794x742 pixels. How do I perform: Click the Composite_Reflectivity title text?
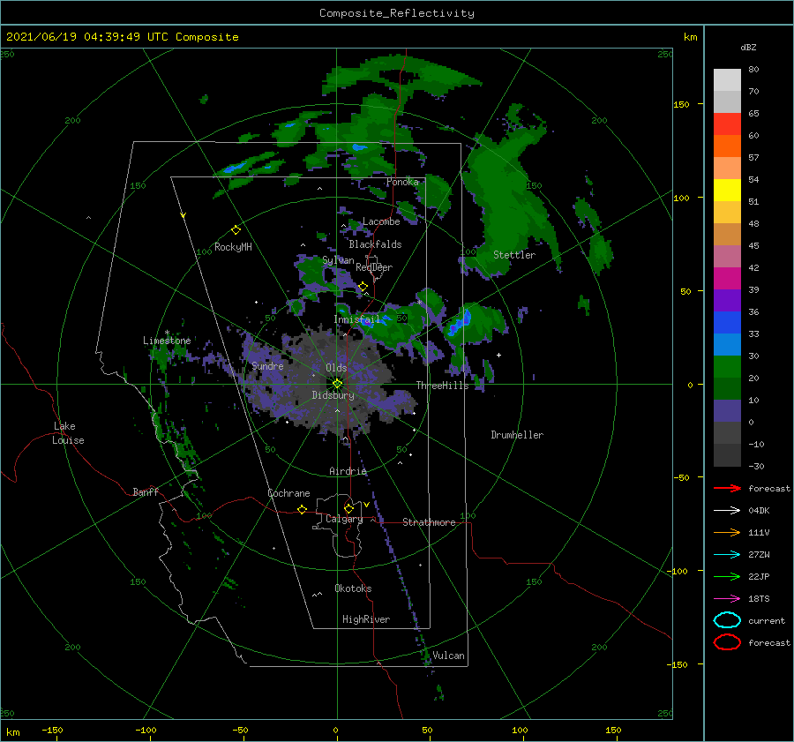(396, 13)
